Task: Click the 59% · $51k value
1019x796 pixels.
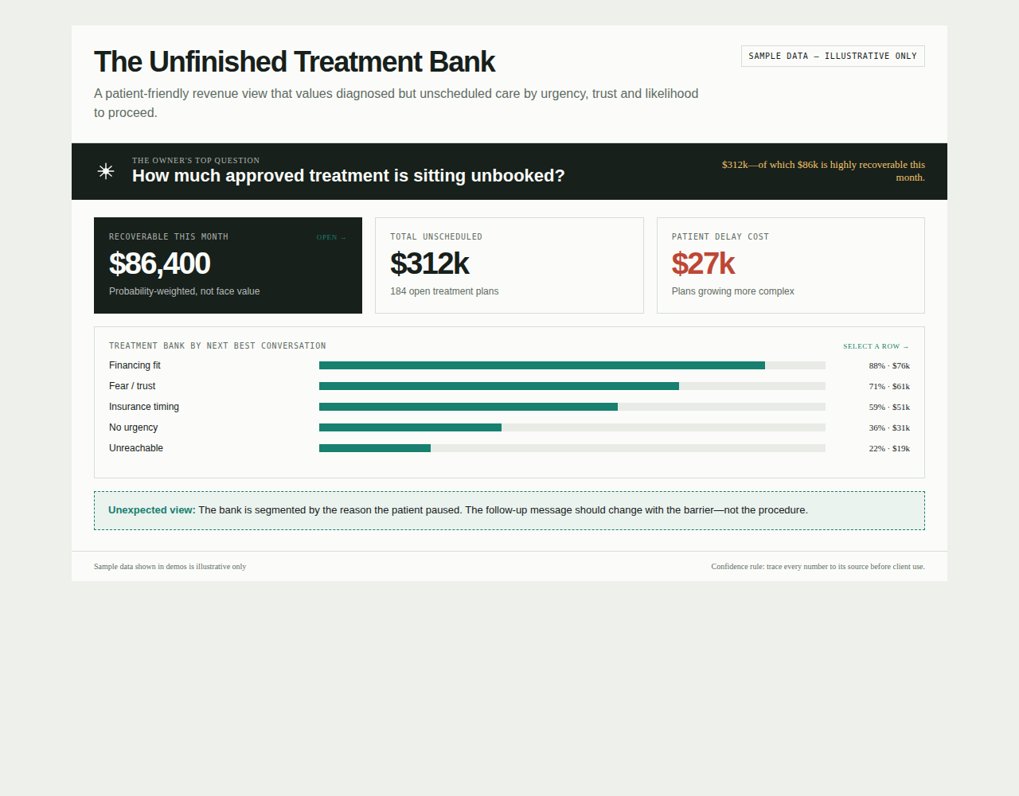Action: [889, 407]
